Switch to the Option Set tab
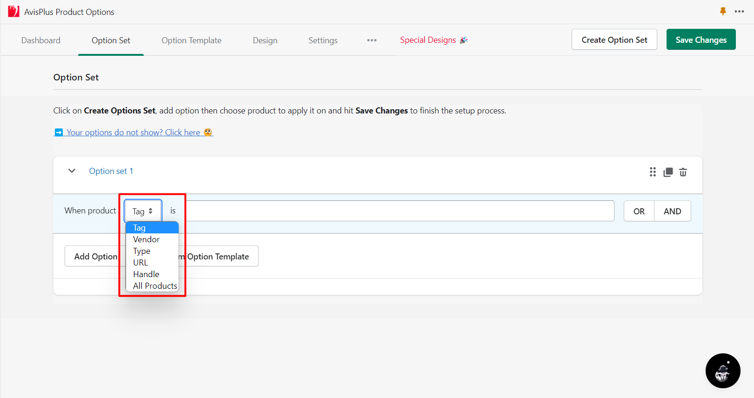This screenshot has height=398, width=754. 111,40
